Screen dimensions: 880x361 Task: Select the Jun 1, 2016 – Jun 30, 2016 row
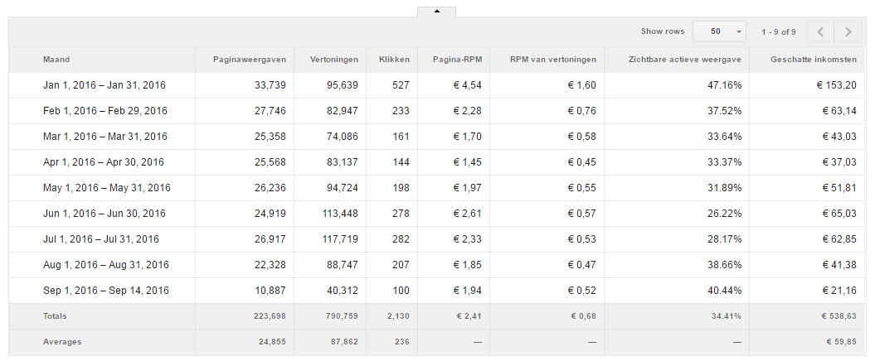437,214
